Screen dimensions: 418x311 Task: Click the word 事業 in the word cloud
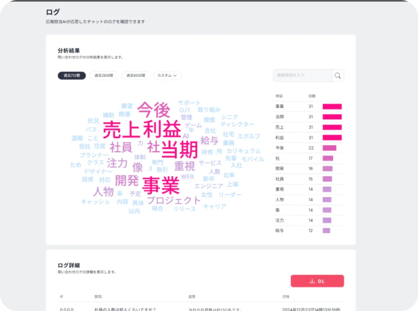click(x=161, y=185)
